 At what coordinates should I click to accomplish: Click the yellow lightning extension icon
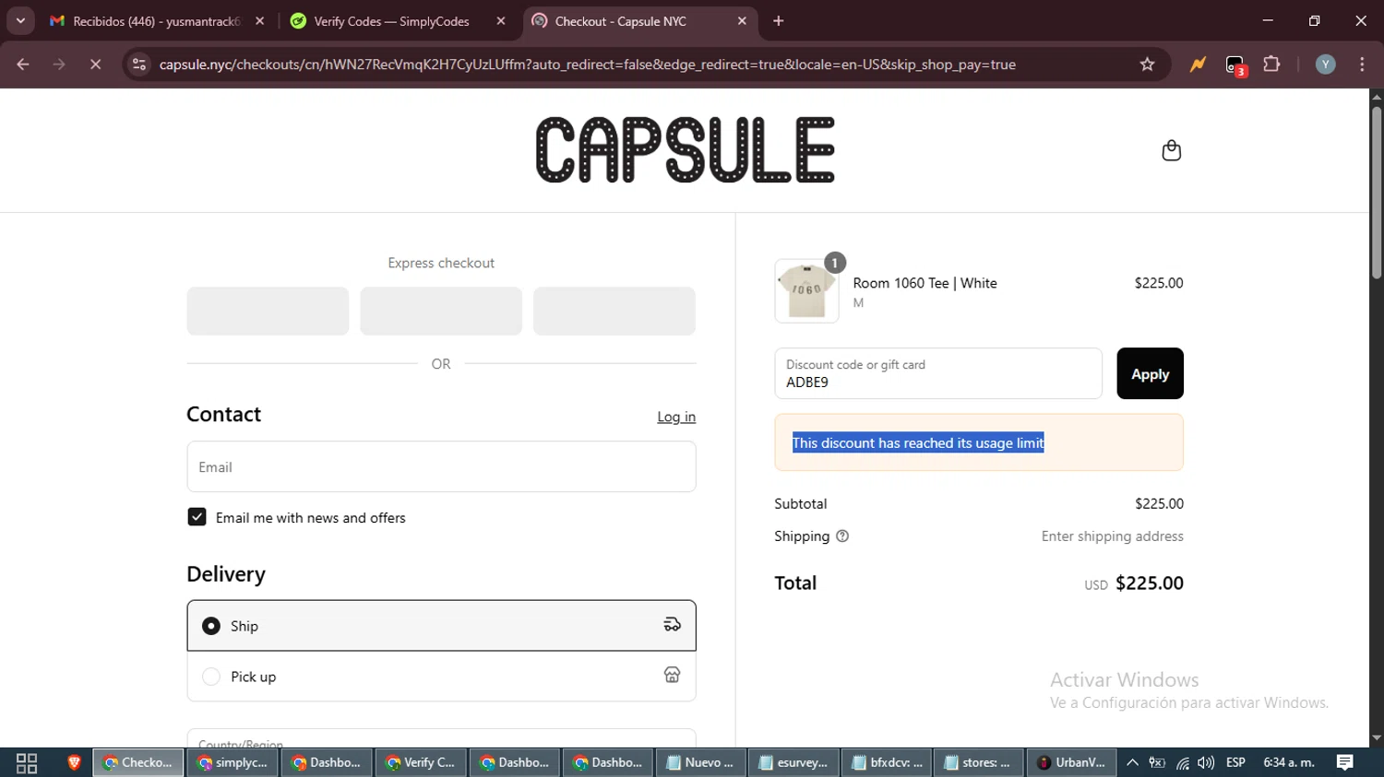coord(1198,65)
